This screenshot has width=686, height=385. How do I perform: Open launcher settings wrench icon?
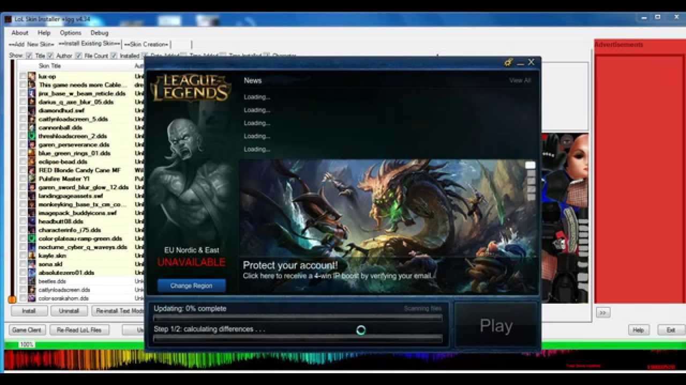coord(509,63)
